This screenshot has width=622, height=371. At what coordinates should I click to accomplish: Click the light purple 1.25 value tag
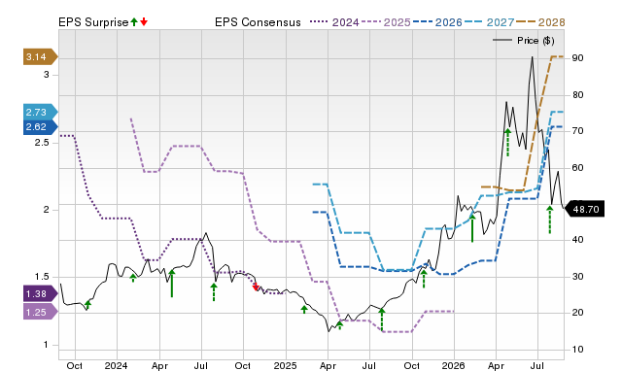pos(41,313)
